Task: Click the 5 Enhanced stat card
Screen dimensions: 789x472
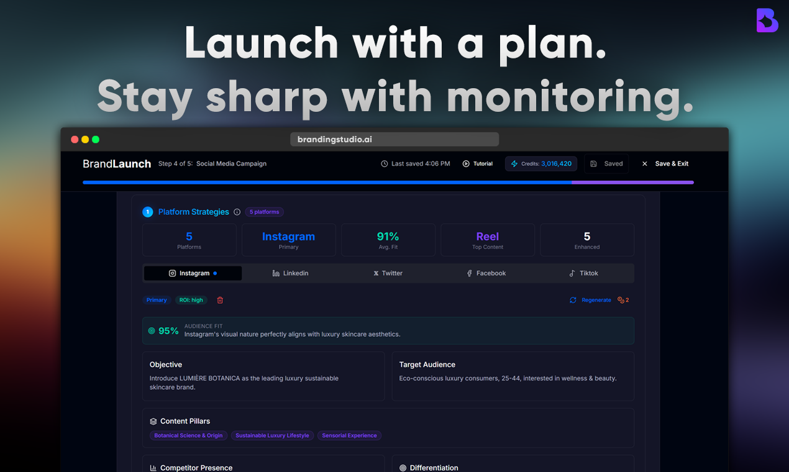Action: coord(587,240)
